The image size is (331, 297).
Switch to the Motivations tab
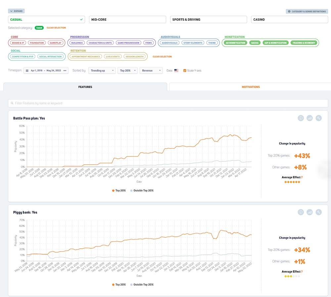pyautogui.click(x=251, y=87)
